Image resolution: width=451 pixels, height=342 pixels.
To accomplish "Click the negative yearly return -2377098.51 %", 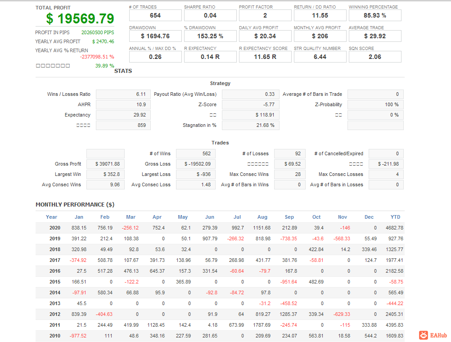I will click(97, 57).
